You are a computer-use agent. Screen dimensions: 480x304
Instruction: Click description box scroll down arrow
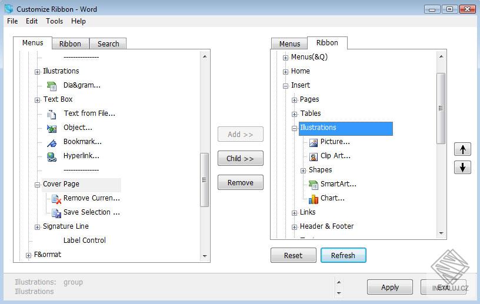coord(339,293)
